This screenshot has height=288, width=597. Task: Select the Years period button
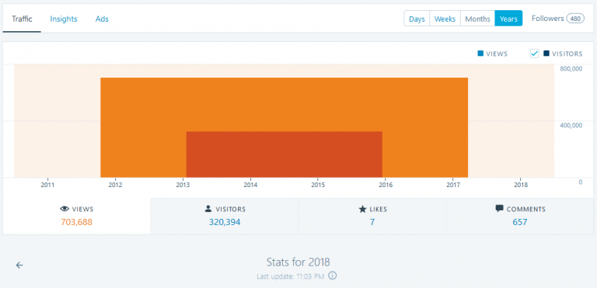pyautogui.click(x=508, y=19)
